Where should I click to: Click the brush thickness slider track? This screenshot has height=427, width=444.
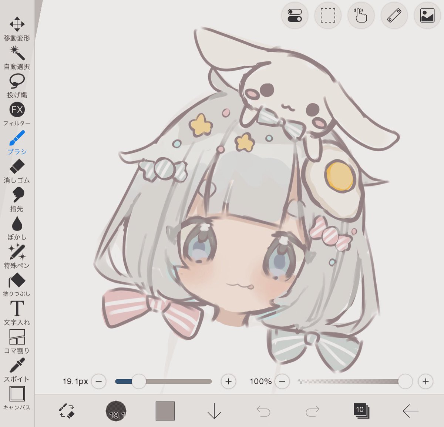coord(164,381)
